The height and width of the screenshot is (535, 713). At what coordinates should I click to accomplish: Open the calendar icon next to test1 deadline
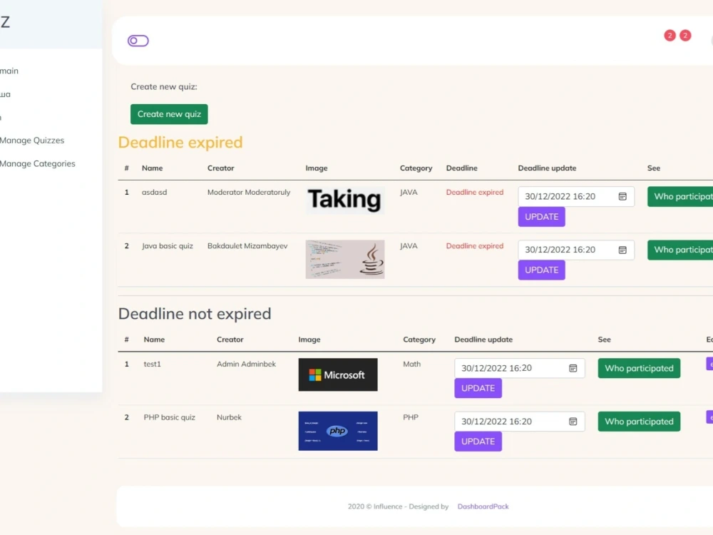[573, 368]
